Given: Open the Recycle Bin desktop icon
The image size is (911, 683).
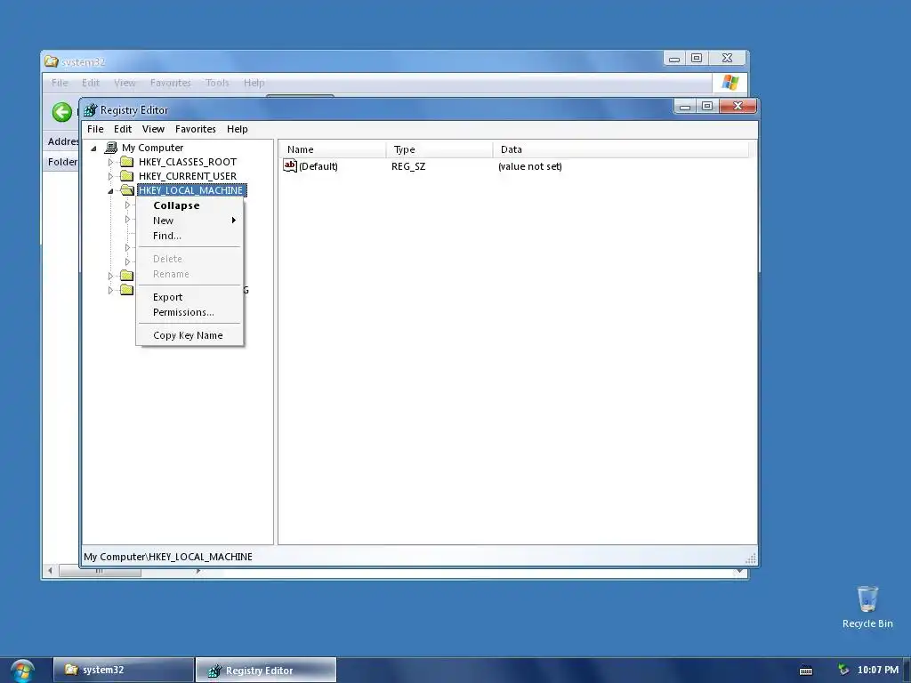Looking at the screenshot, I should (x=867, y=599).
